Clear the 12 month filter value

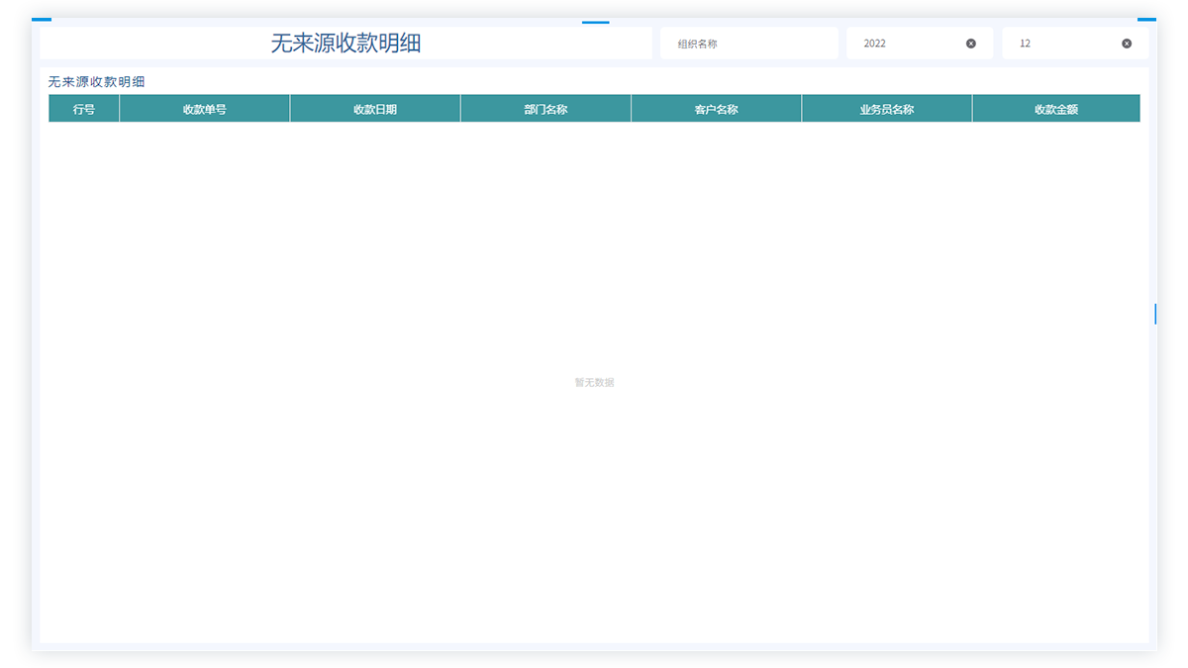pos(1126,44)
